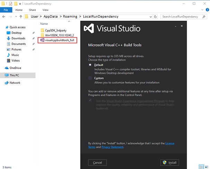Open the visualcppbuildtools_full installer file
This screenshot has height=169, width=210.
pyautogui.click(x=59, y=40)
